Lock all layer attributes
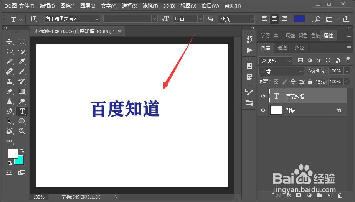This screenshot has height=202, width=355. click(310, 82)
